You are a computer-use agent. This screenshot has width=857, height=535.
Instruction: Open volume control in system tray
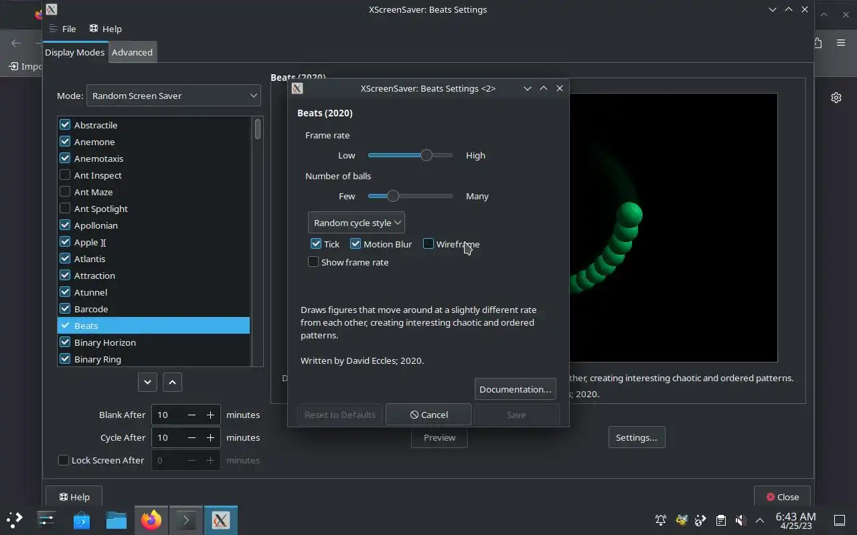point(741,520)
